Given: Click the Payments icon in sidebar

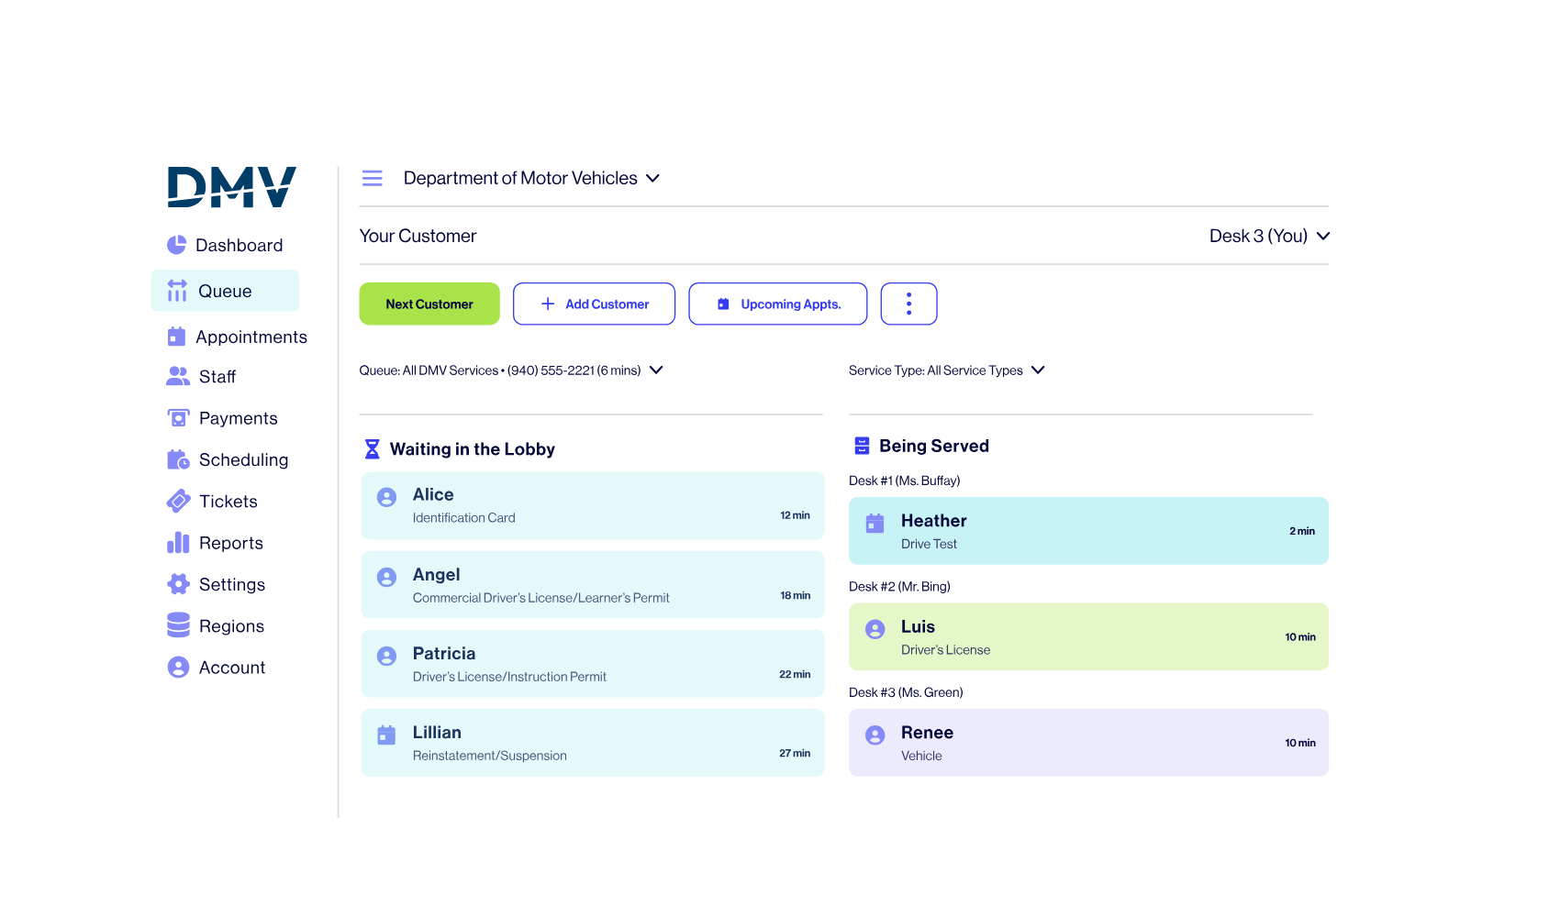Looking at the screenshot, I should 178,418.
